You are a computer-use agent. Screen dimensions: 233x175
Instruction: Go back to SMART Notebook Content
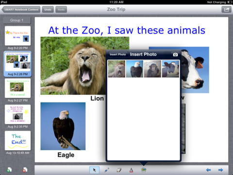tap(21, 10)
